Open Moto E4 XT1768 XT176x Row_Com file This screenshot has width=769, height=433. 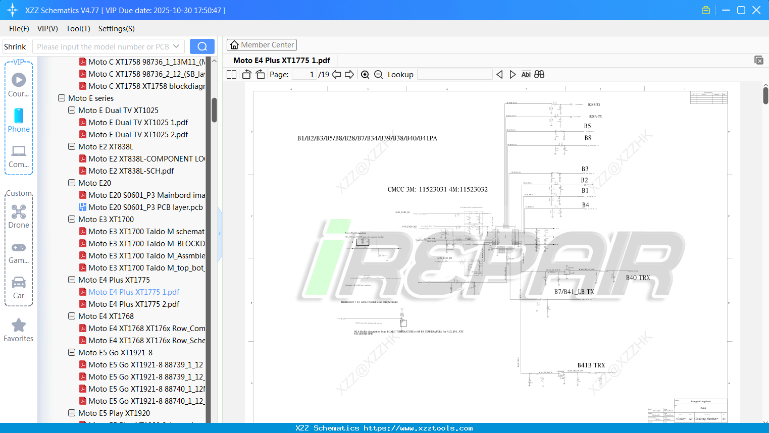(146, 329)
